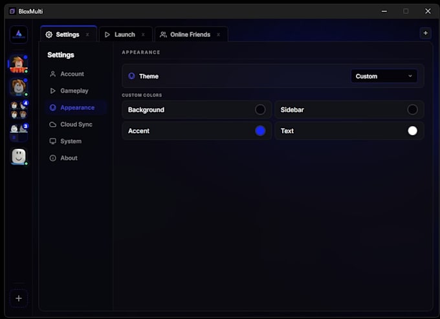Open Account settings
This screenshot has width=440, height=319.
pyautogui.click(x=76, y=74)
